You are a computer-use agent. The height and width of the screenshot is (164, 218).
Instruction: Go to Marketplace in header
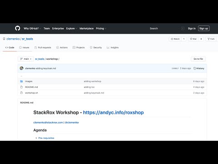click(86, 28)
